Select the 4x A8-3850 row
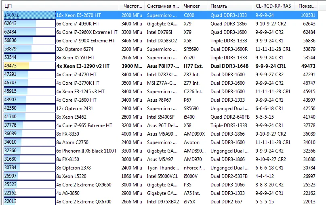This screenshot has height=205, width=326. coord(161,193)
